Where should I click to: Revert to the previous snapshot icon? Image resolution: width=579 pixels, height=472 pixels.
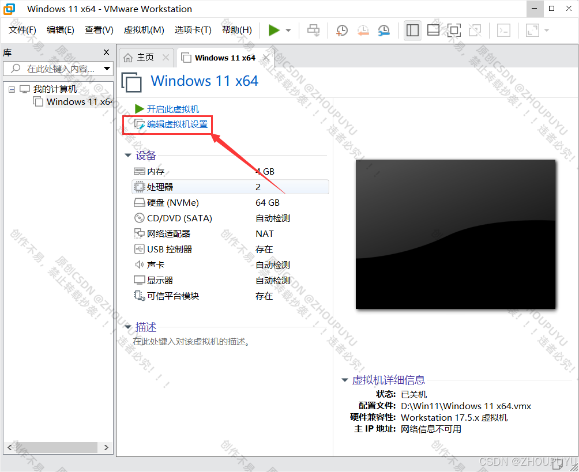(x=363, y=31)
